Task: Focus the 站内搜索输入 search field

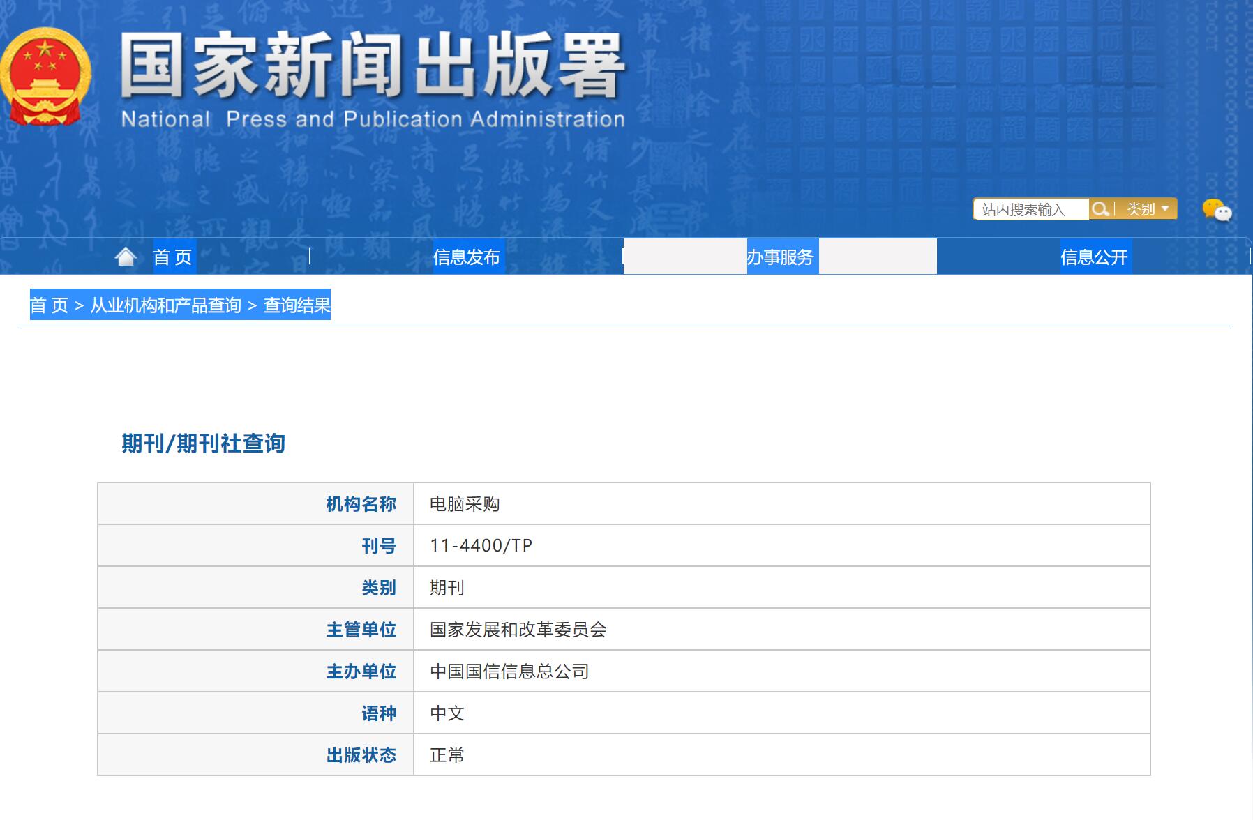Action: tap(1031, 209)
